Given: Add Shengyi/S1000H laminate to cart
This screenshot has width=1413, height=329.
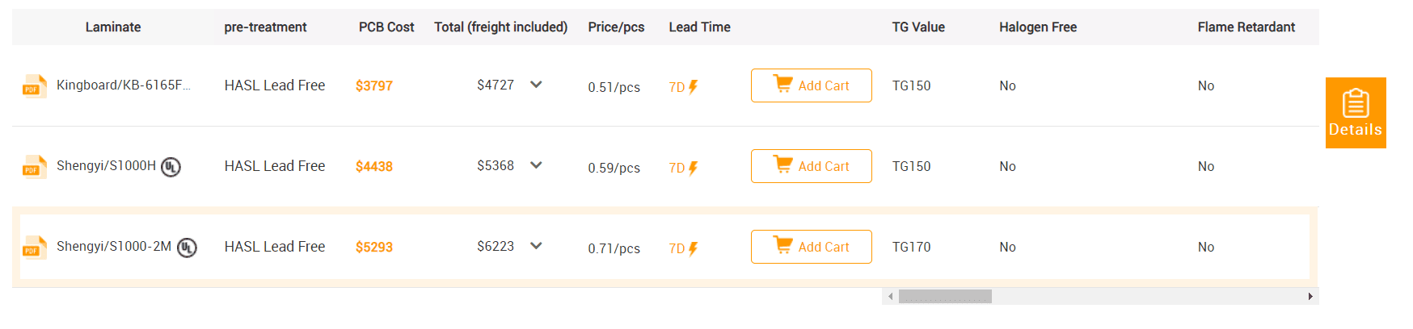Looking at the screenshot, I should 812,166.
